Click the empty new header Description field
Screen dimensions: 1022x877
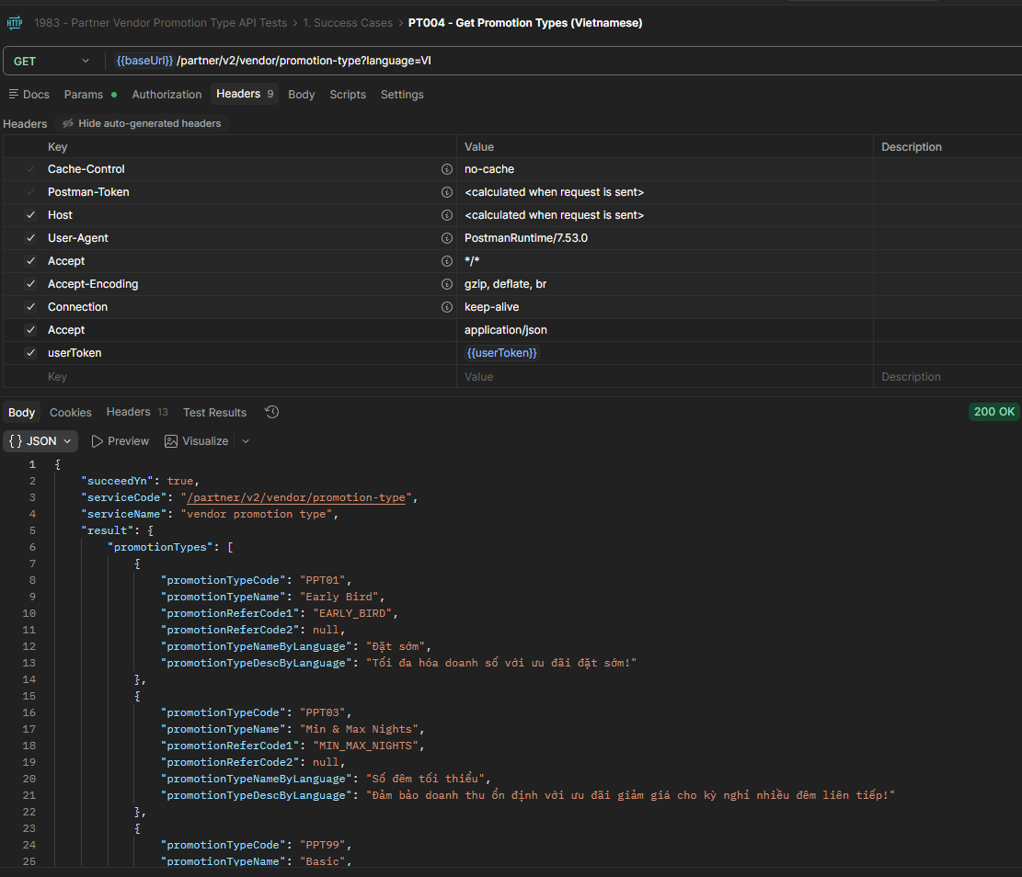point(947,377)
